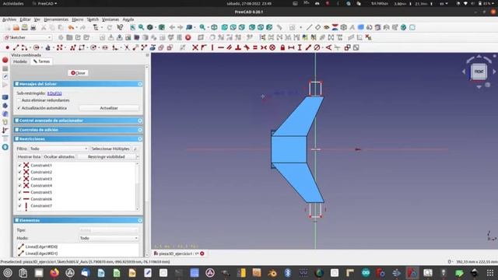Open the Tipo dropdown in Elementos

[x=109, y=230]
